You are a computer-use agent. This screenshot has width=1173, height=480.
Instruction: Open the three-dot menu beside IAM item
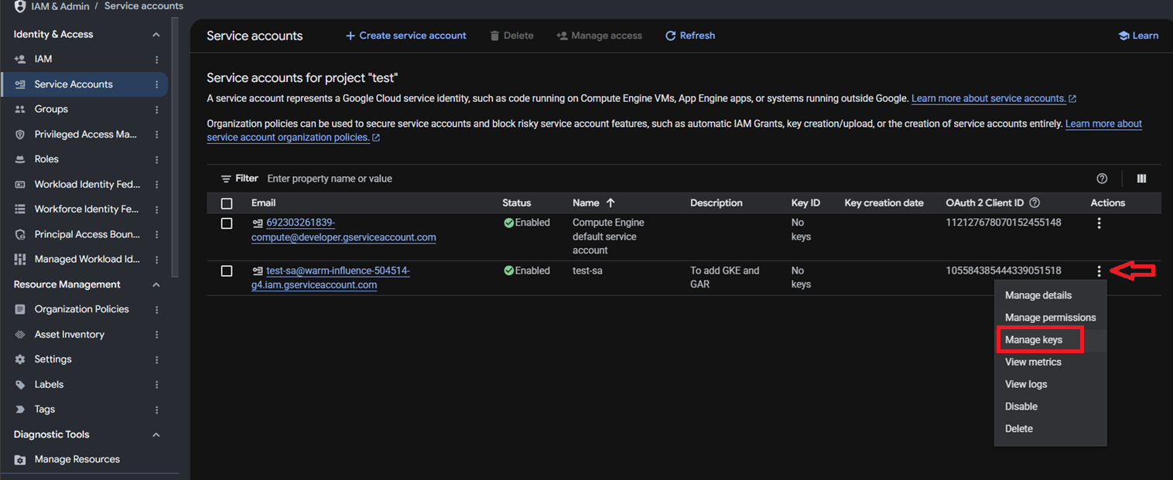pyautogui.click(x=157, y=60)
